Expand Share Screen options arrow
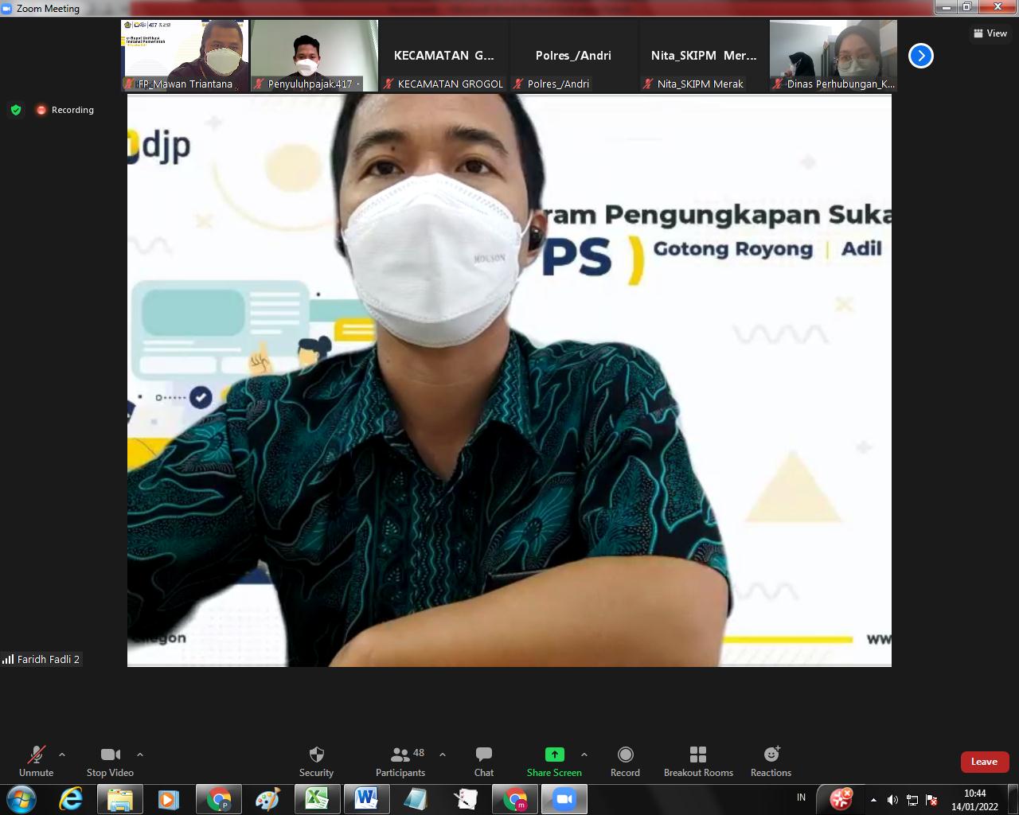1019x815 pixels. [x=584, y=755]
